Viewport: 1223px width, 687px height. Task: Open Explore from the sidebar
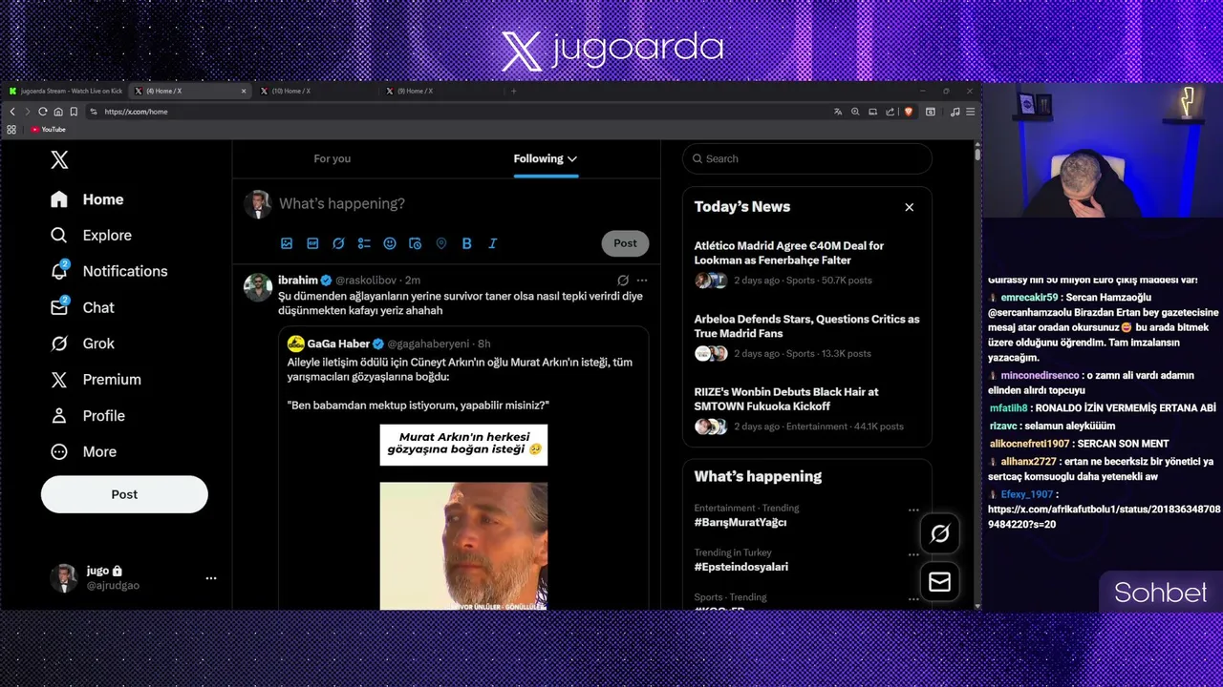[92, 235]
